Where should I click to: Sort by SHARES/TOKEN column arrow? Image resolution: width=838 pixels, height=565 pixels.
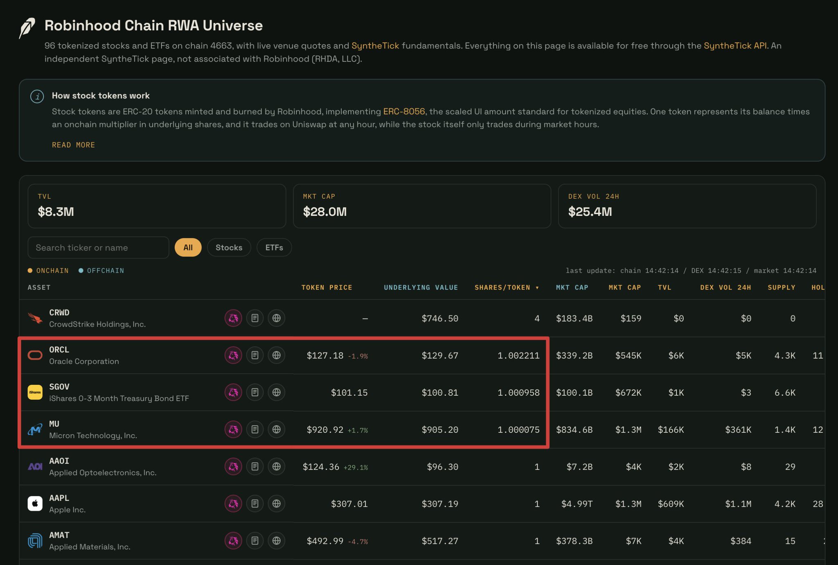[x=537, y=288]
